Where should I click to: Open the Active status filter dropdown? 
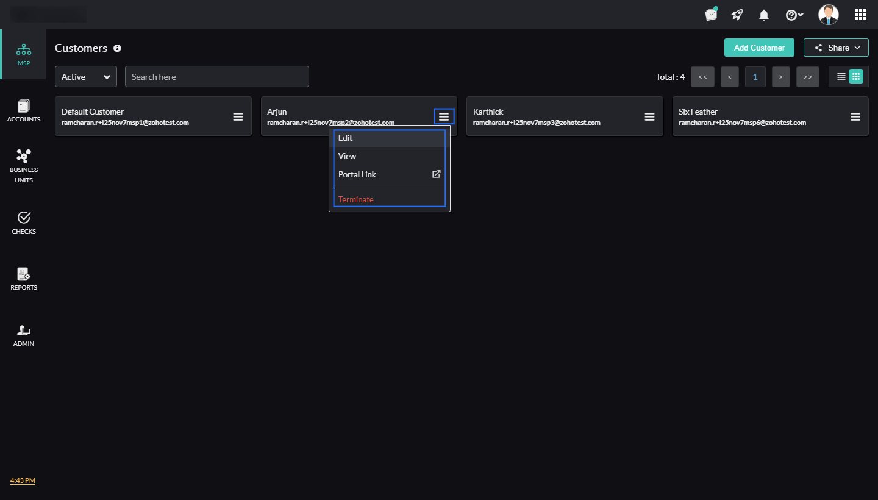tap(85, 76)
